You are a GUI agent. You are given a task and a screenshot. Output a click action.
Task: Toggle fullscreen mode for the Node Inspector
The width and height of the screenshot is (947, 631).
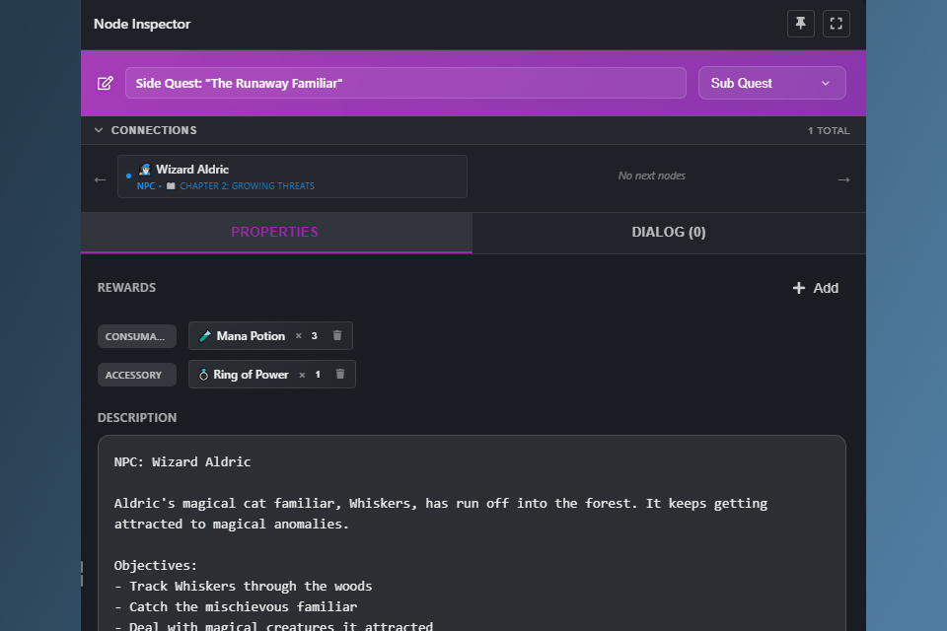836,24
